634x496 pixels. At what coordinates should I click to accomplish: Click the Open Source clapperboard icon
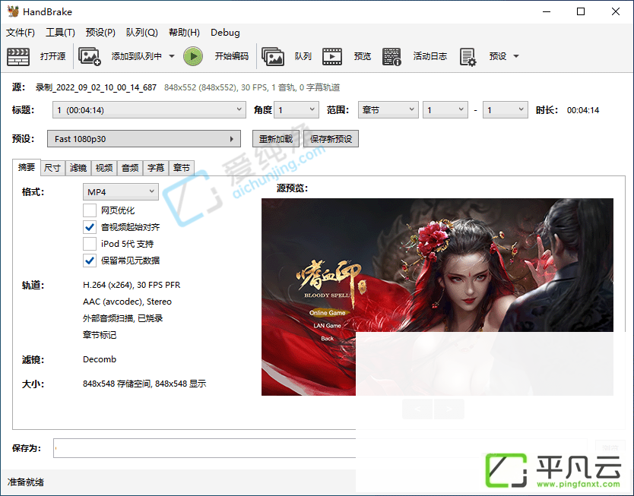[x=18, y=56]
